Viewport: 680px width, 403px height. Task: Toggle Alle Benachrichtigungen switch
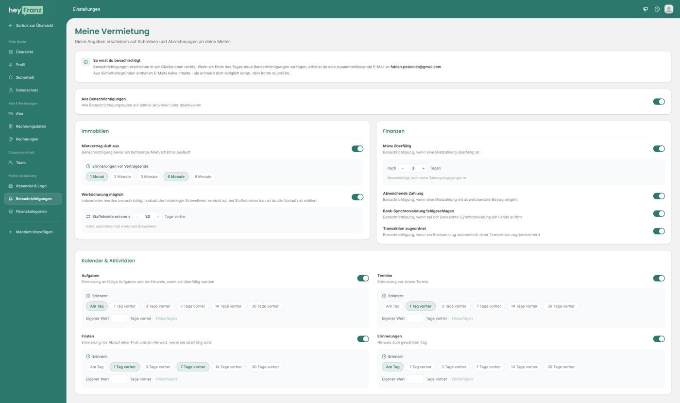click(659, 102)
